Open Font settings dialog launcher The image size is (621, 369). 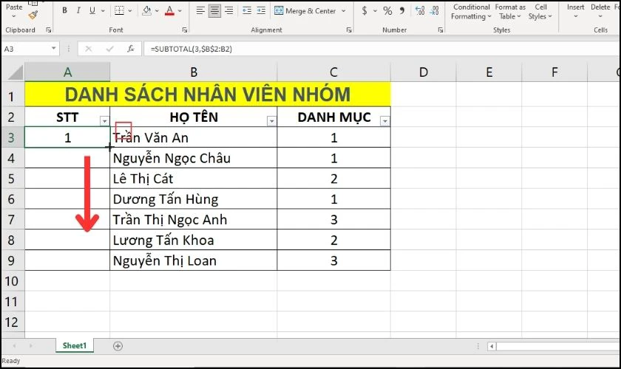(x=185, y=30)
